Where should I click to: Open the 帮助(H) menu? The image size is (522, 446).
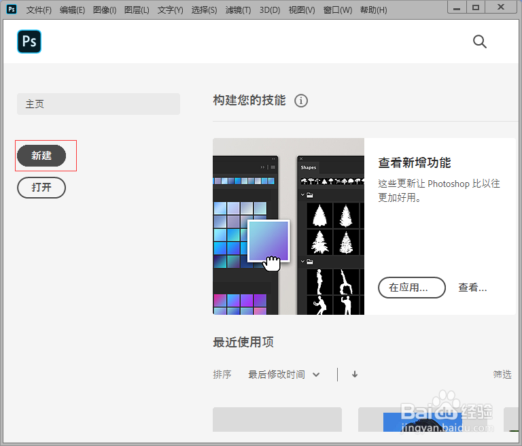pyautogui.click(x=374, y=10)
